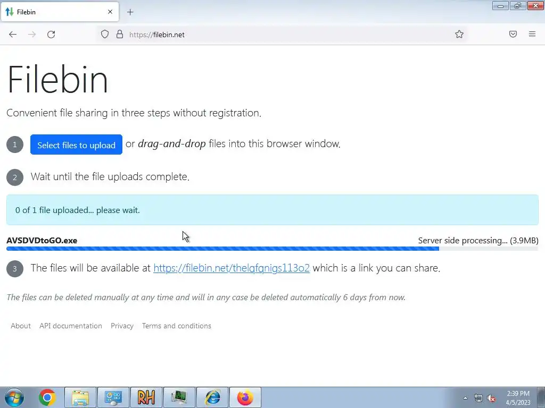The width and height of the screenshot is (545, 408).
Task: Launch Google Chrome from the taskbar
Action: click(x=47, y=397)
